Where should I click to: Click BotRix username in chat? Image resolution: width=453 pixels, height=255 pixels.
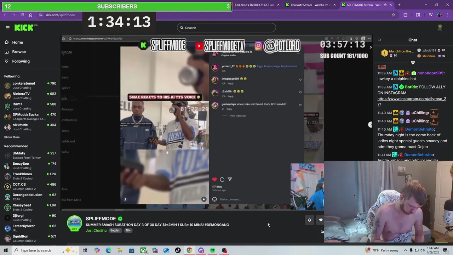coord(411,87)
